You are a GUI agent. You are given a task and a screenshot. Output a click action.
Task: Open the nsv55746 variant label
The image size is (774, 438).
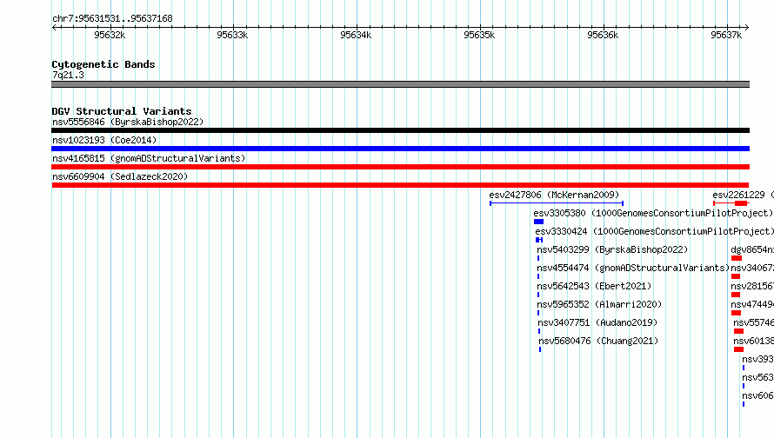753,322
